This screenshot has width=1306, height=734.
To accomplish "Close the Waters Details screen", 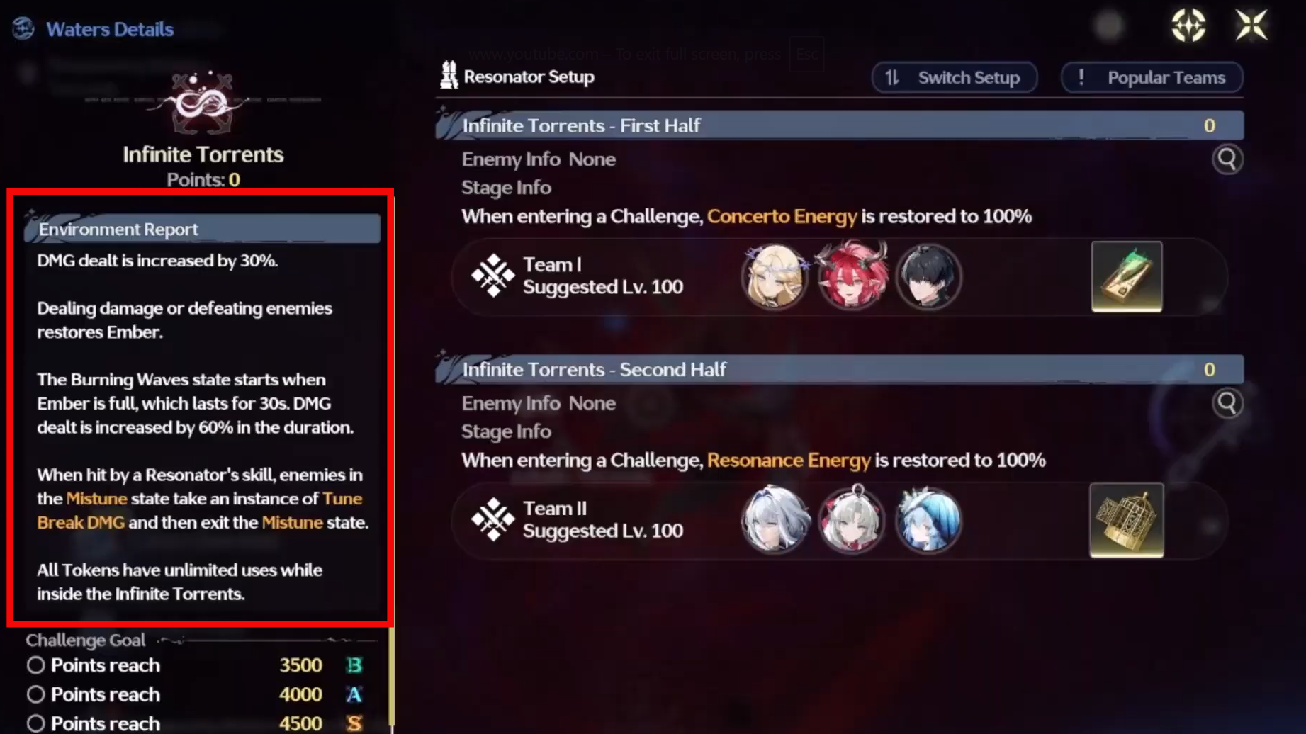I will (1251, 26).
